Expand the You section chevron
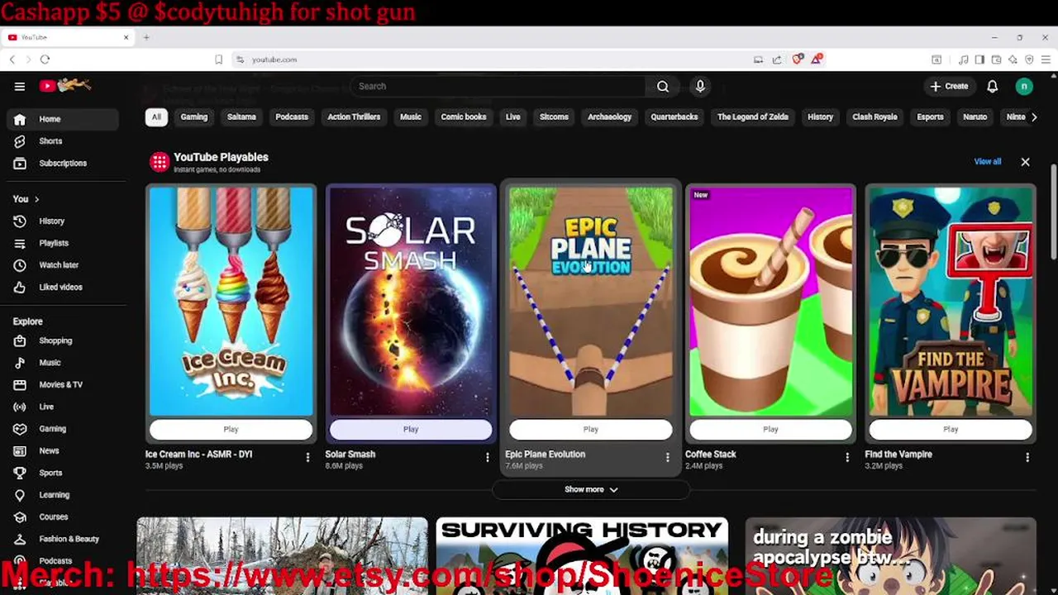Image resolution: width=1058 pixels, height=595 pixels. coord(36,199)
